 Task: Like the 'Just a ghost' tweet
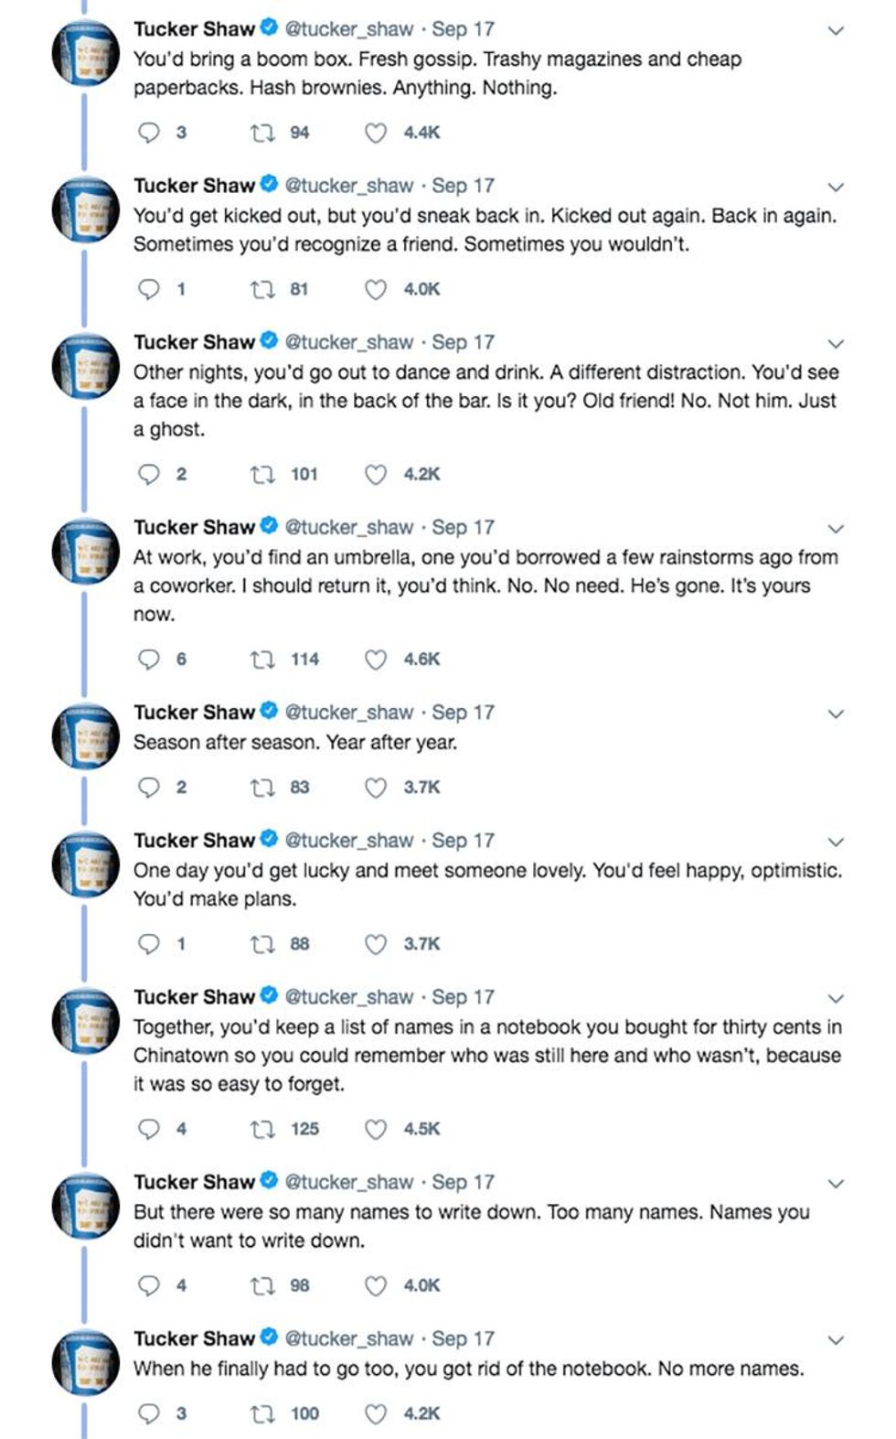click(x=376, y=474)
